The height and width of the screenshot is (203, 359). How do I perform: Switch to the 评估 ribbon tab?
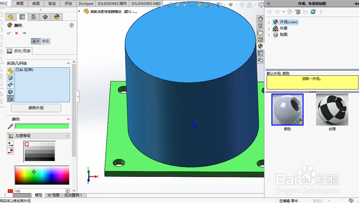(x=68, y=3)
